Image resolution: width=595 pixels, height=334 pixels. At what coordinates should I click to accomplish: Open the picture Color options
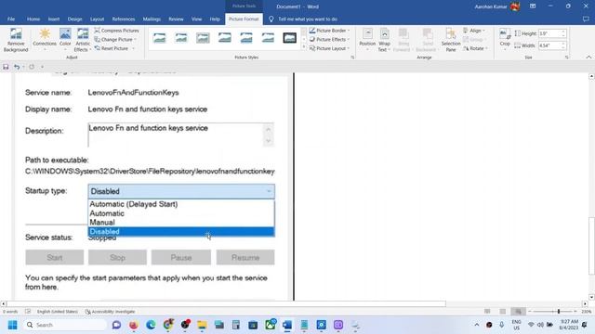click(x=65, y=39)
